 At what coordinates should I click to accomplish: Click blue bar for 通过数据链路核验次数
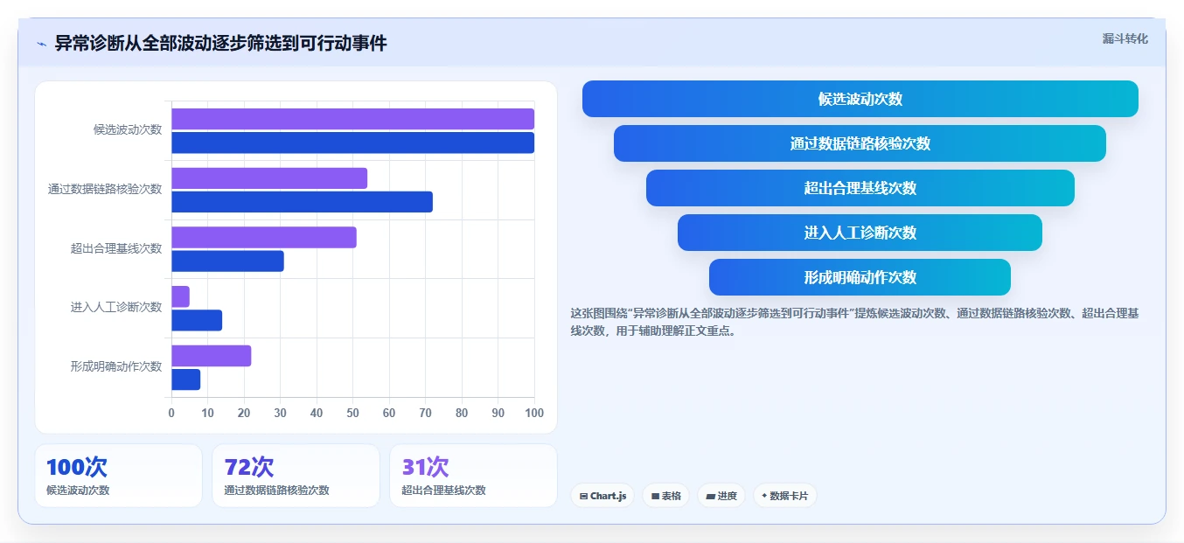coord(302,202)
